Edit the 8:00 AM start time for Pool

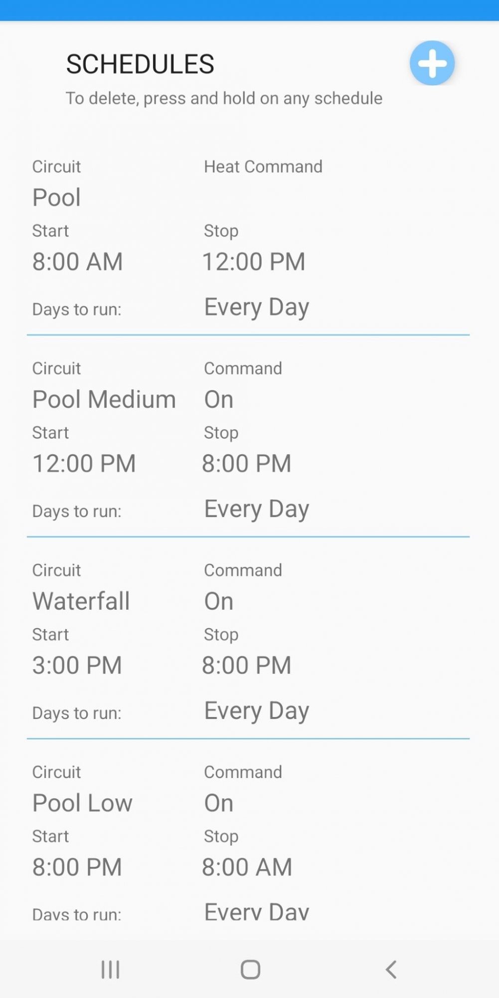[x=77, y=261]
